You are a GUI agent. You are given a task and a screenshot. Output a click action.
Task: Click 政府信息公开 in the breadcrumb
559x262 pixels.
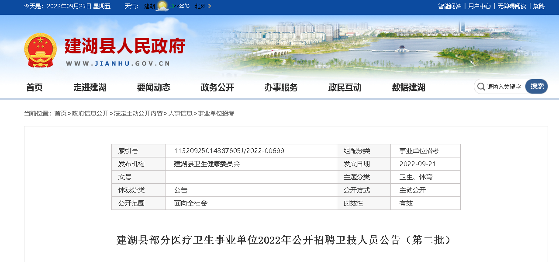90,113
